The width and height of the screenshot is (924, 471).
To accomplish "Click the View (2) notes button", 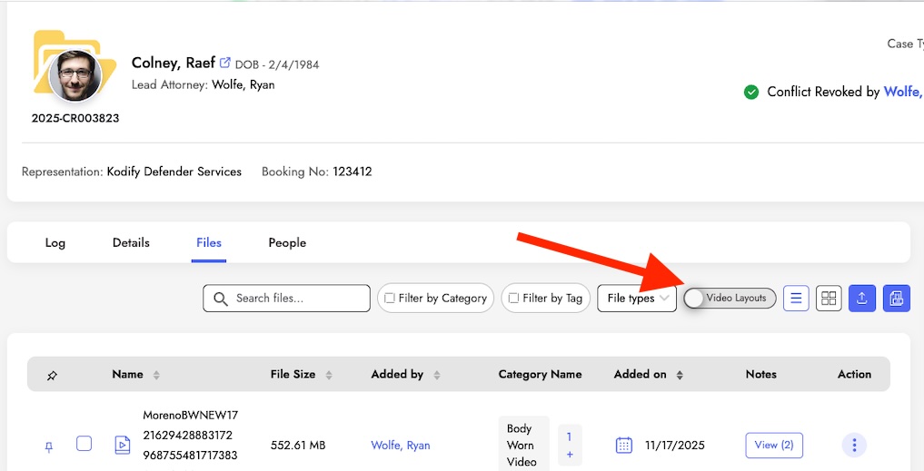I will 774,445.
